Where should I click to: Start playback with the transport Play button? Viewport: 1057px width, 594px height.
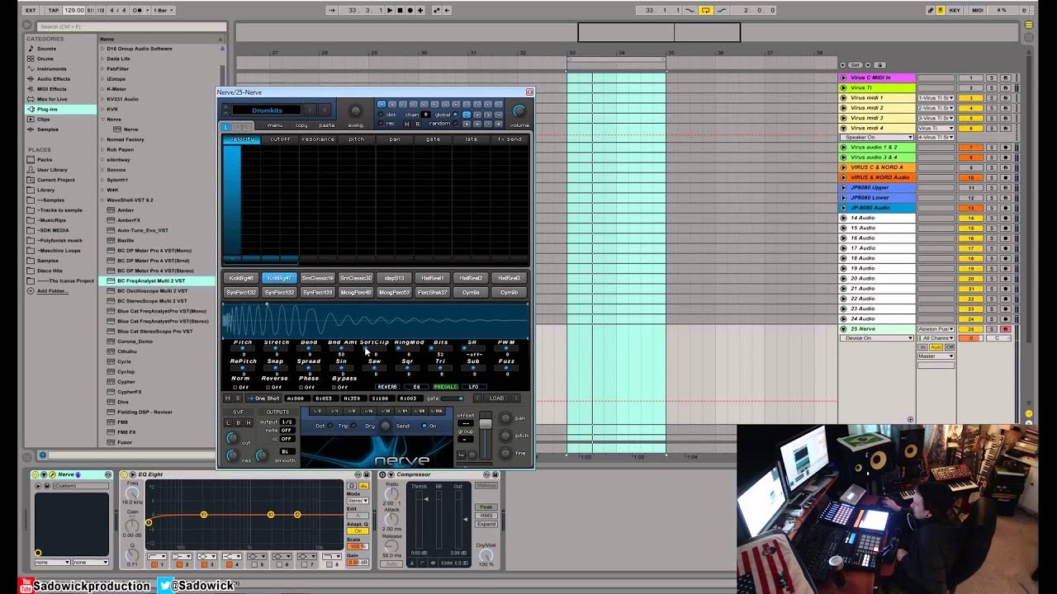pos(391,10)
